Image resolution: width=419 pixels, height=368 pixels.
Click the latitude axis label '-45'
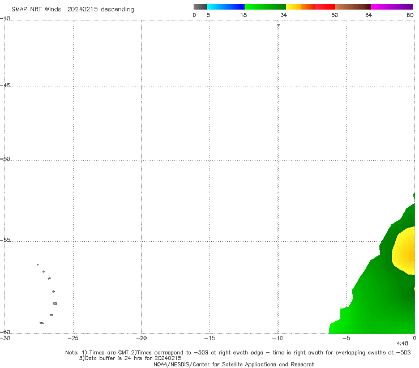(x=5, y=85)
